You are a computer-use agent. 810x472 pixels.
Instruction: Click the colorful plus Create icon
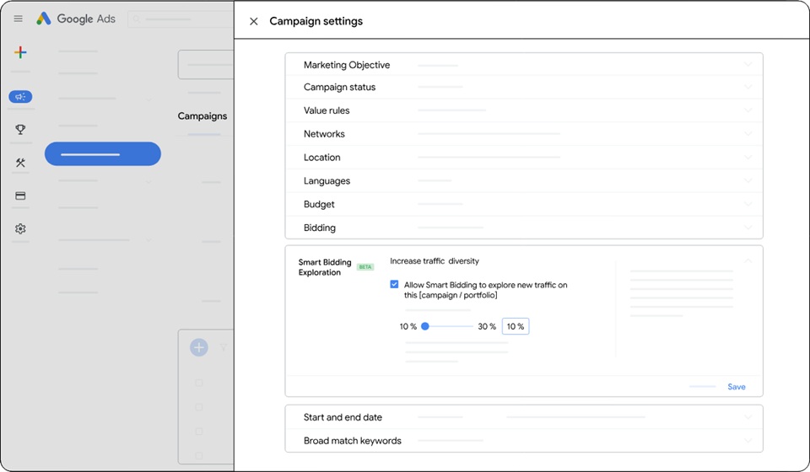point(20,52)
